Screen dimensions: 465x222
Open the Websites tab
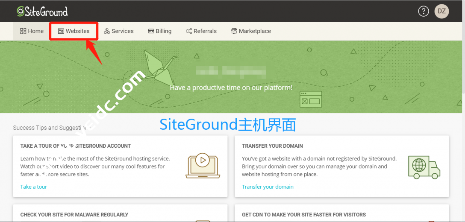[x=74, y=31]
